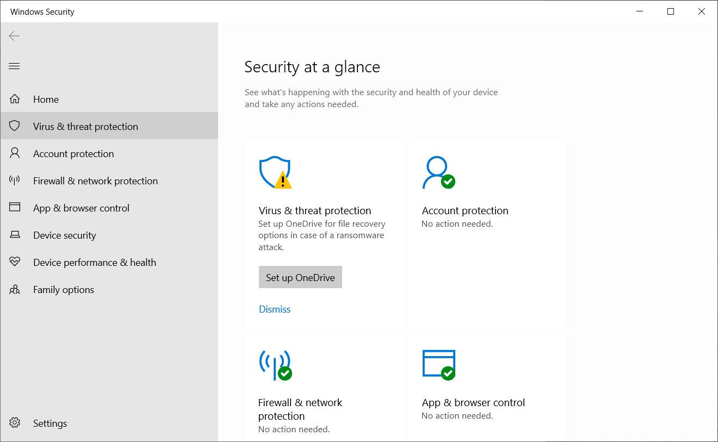Click the back arrow icon
718x442 pixels.
[14, 36]
